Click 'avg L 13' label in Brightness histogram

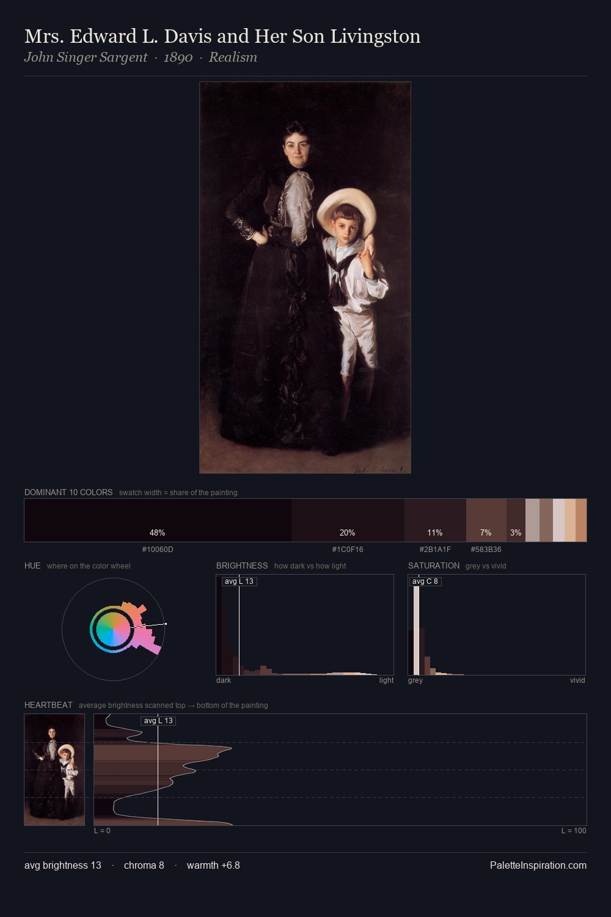(239, 581)
